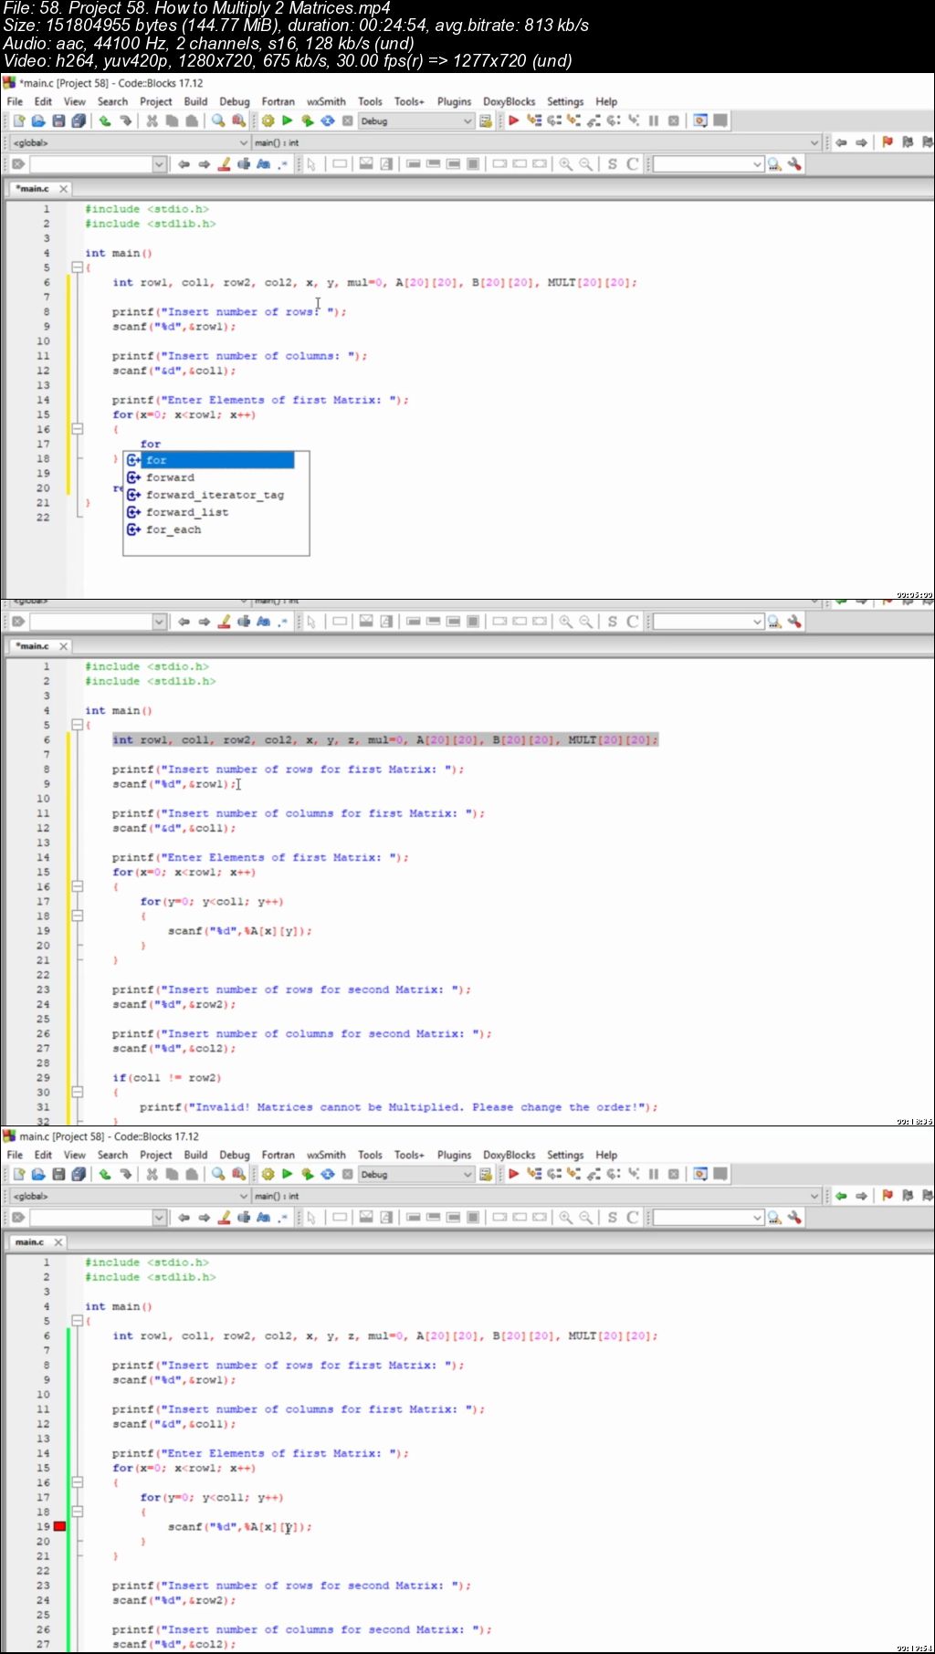The width and height of the screenshot is (935, 1654).
Task: Collapse fold marker at line 16, third frame
Action: 78,1482
